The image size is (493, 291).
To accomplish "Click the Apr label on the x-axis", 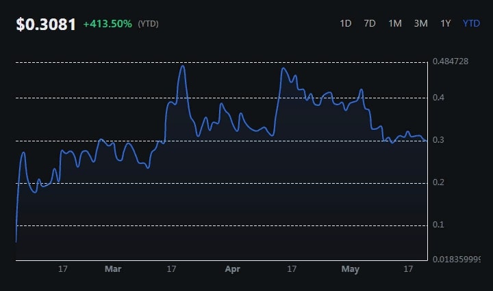I will 233,270.
